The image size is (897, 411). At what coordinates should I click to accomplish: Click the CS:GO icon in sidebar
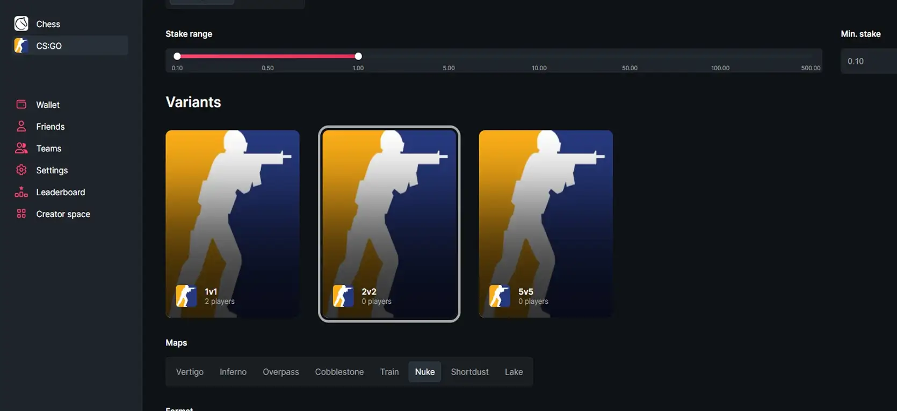[21, 46]
